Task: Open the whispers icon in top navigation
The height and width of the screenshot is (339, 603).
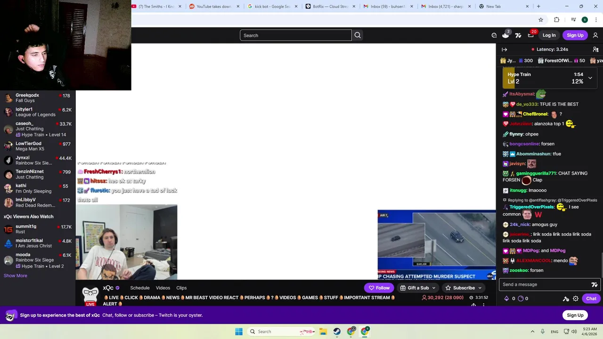Action: pyautogui.click(x=494, y=35)
